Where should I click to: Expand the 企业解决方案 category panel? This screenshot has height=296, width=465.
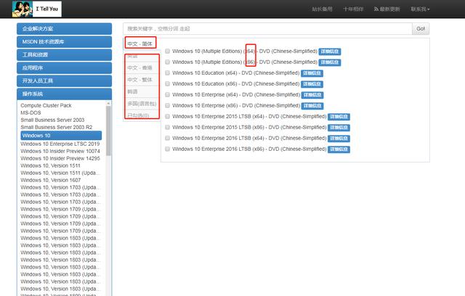(x=64, y=29)
